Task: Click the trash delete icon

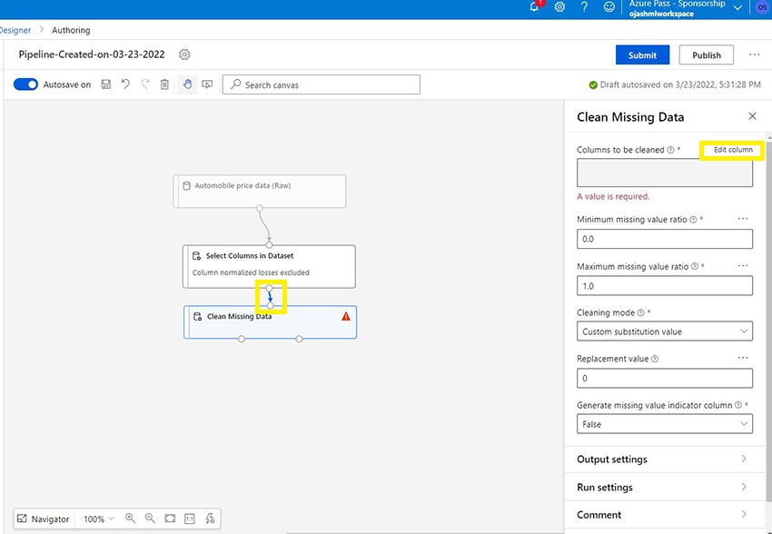Action: coord(164,84)
